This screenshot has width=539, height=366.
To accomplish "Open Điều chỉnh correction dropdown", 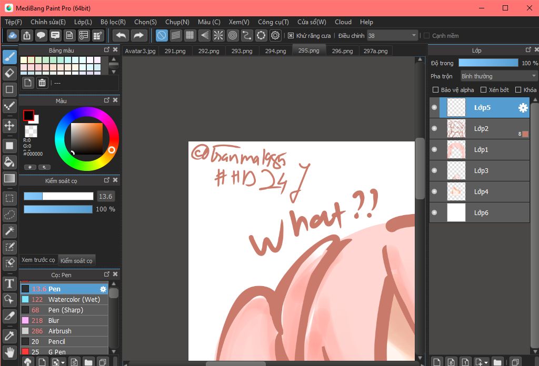I will pos(392,35).
